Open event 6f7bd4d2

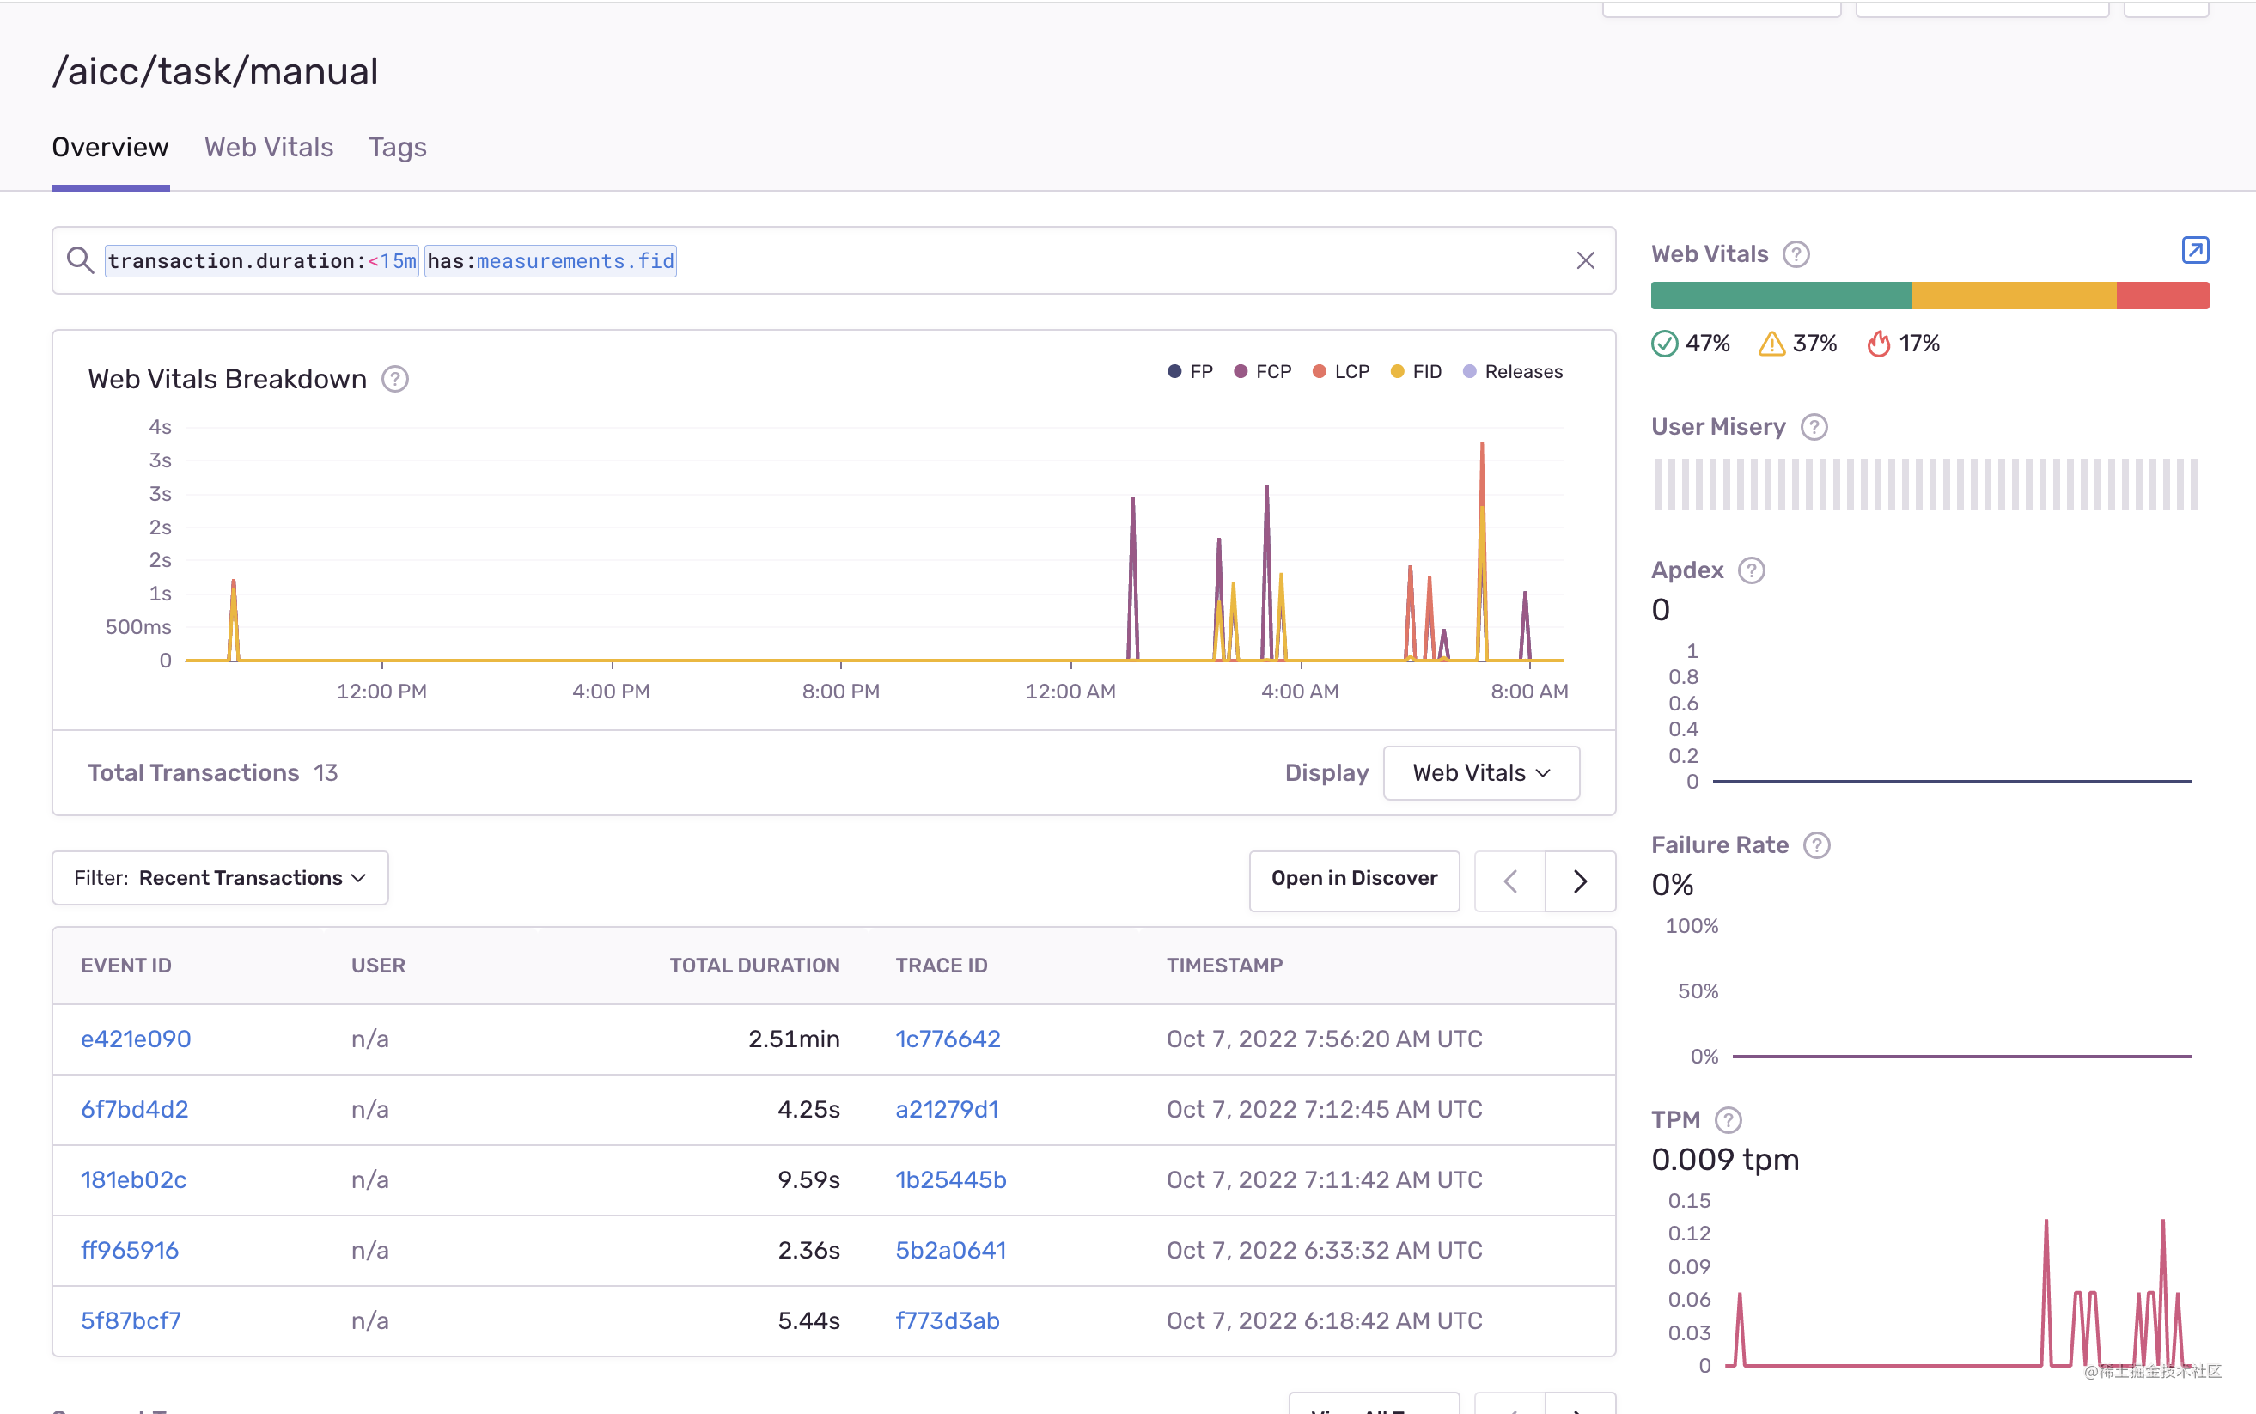coord(135,1110)
